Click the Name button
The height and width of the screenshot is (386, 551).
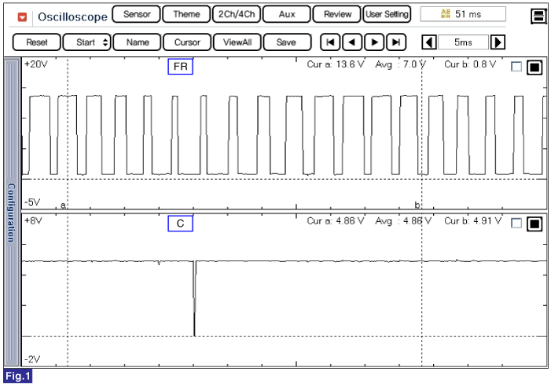(x=137, y=42)
